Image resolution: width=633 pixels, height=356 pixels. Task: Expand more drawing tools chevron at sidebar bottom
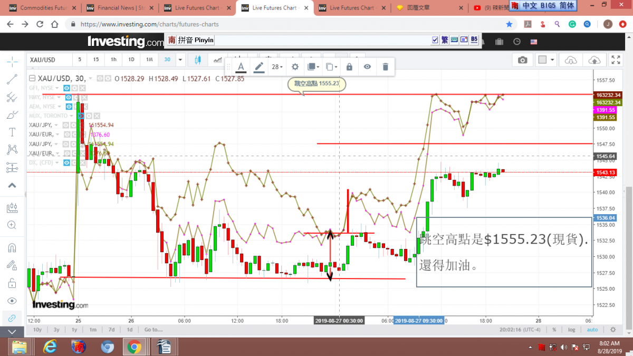12,332
